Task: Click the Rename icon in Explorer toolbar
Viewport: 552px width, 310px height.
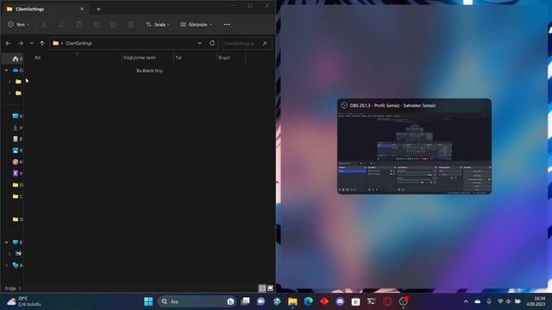Action: point(96,25)
